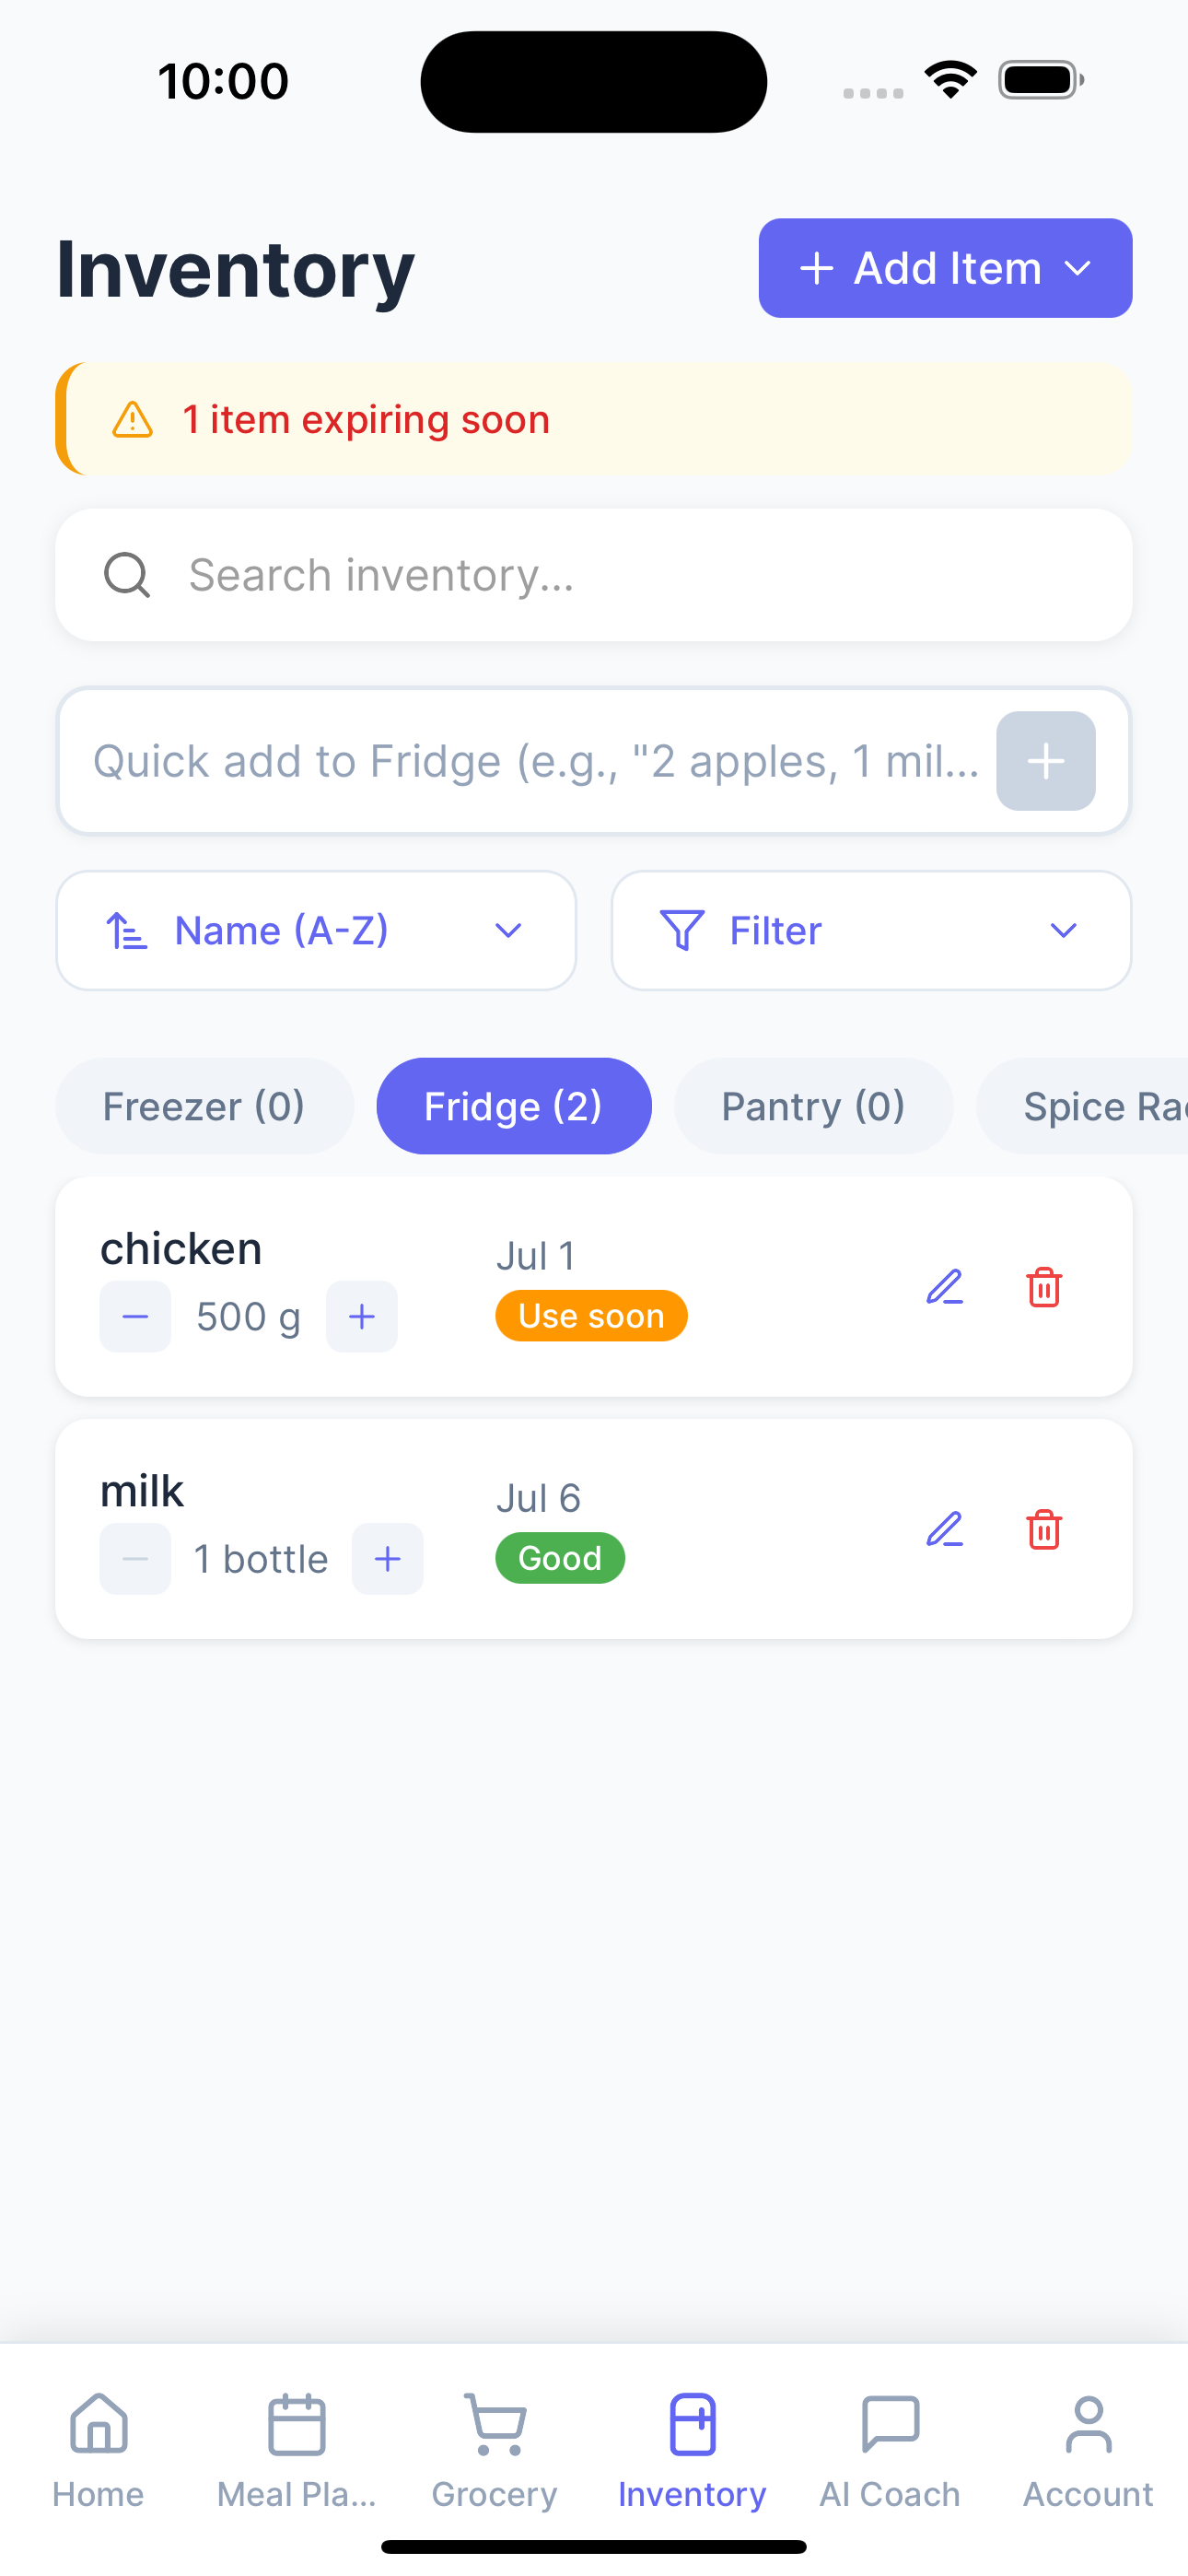This screenshot has width=1188, height=2576.
Task: Open Account profile icon
Action: coord(1088,2423)
